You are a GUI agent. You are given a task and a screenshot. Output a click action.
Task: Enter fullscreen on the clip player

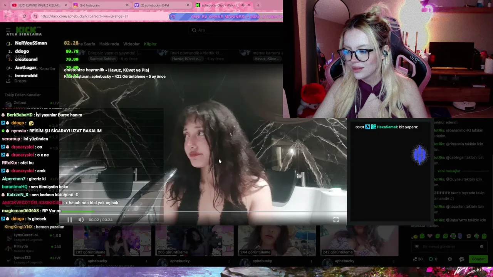click(336, 220)
